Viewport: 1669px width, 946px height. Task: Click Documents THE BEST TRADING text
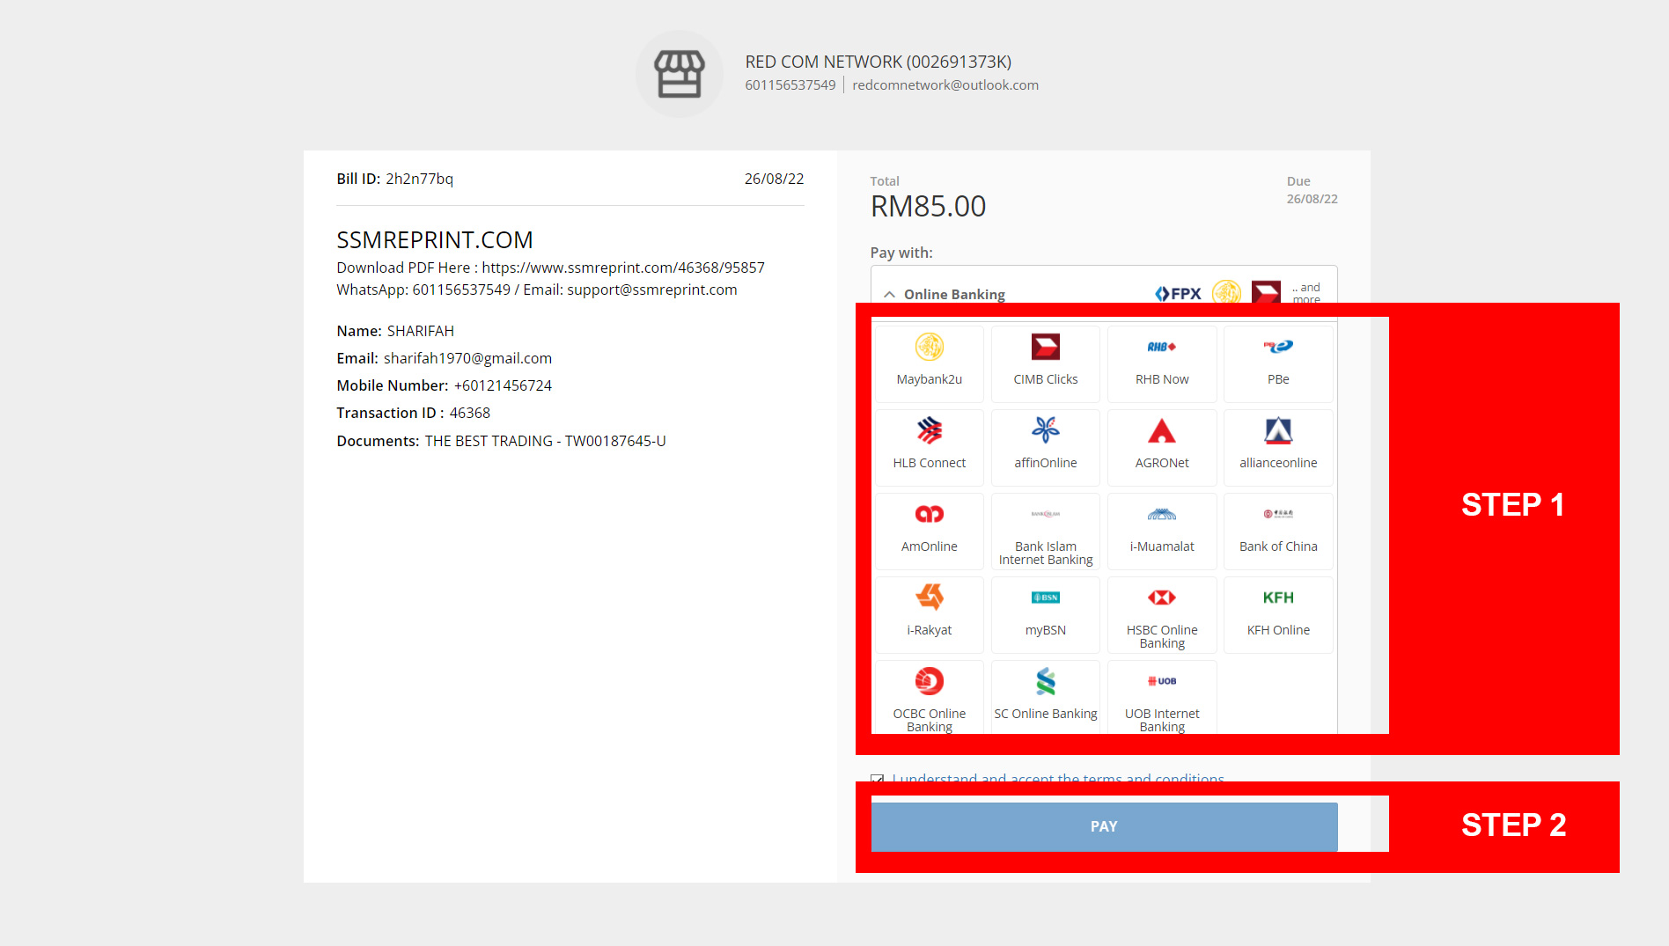pyautogui.click(x=501, y=441)
